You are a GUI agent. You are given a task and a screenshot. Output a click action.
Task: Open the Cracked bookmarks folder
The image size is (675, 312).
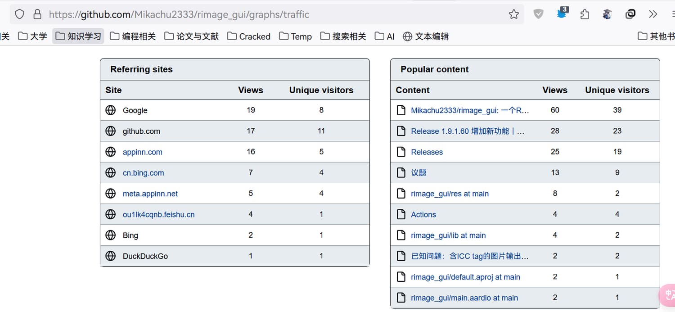point(249,36)
